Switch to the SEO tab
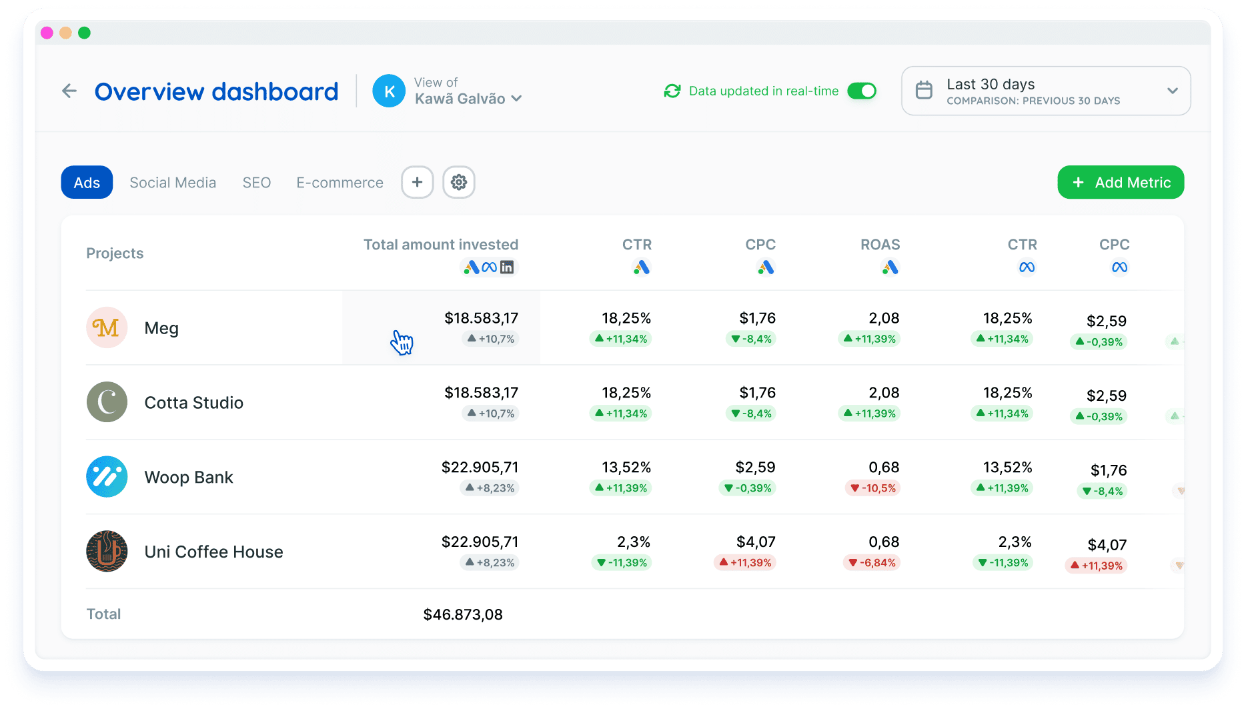The image size is (1246, 709). [257, 183]
